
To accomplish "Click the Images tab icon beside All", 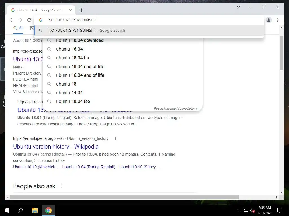I will (x=32, y=28).
